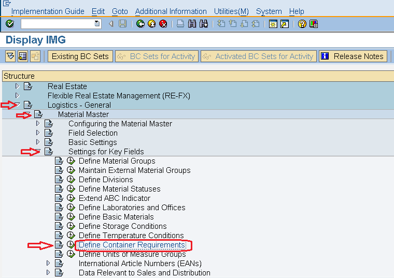This screenshot has height=278, width=394.
Task: Expand the Field Selection node
Action: pos(38,133)
